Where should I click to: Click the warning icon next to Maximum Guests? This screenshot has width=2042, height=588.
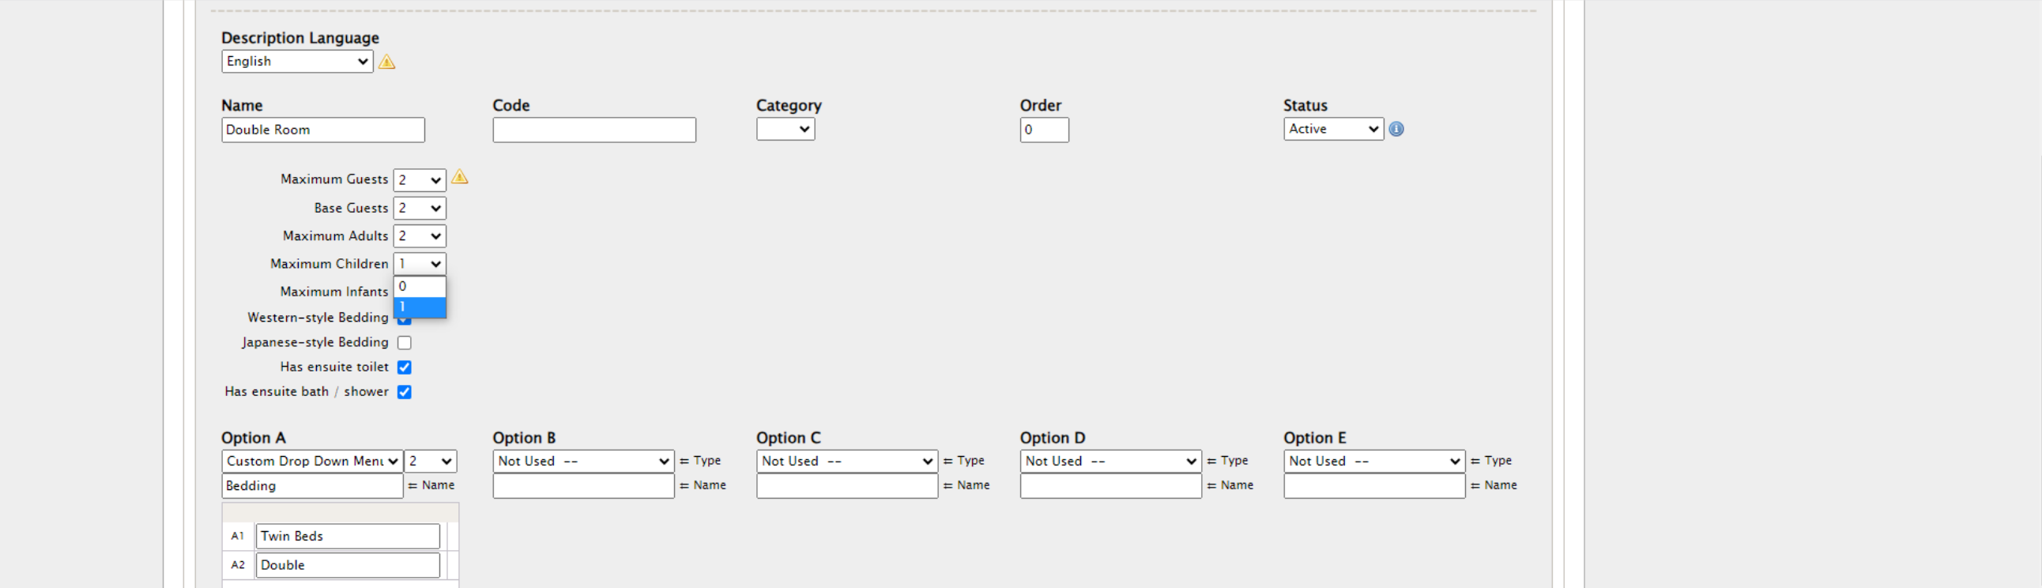(x=460, y=177)
